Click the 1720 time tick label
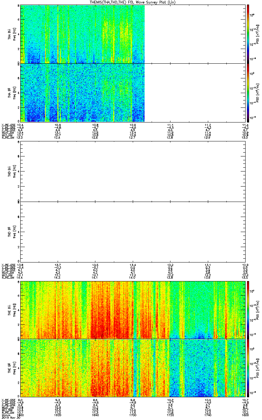Viewport: 262px width, 420px height. pos(170,415)
